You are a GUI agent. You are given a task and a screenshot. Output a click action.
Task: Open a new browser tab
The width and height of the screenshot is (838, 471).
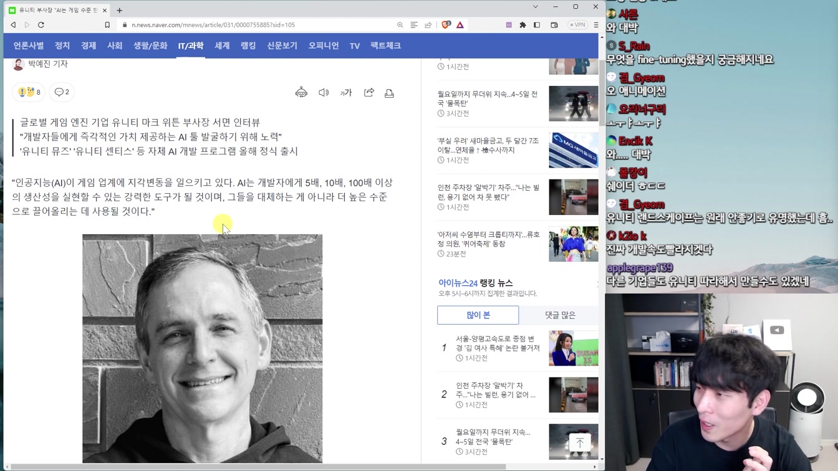(120, 10)
